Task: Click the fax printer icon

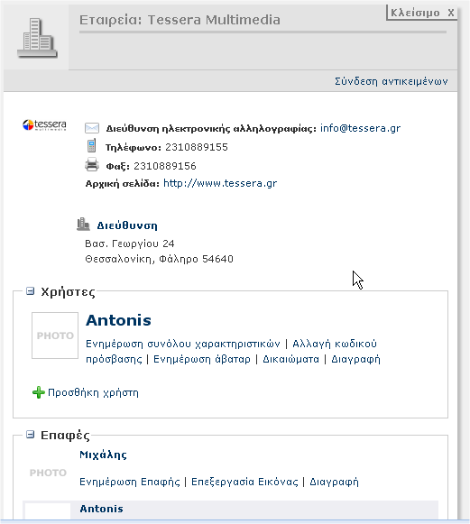Action: point(92,165)
